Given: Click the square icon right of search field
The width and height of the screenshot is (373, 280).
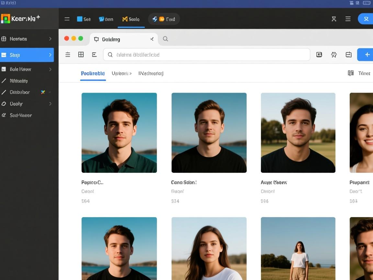Looking at the screenshot, I should tap(319, 55).
